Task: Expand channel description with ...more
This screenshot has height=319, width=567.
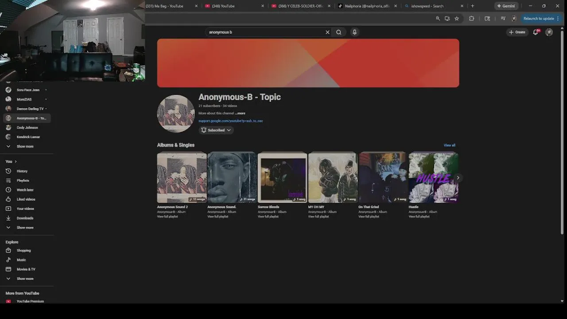Action: [x=240, y=113]
